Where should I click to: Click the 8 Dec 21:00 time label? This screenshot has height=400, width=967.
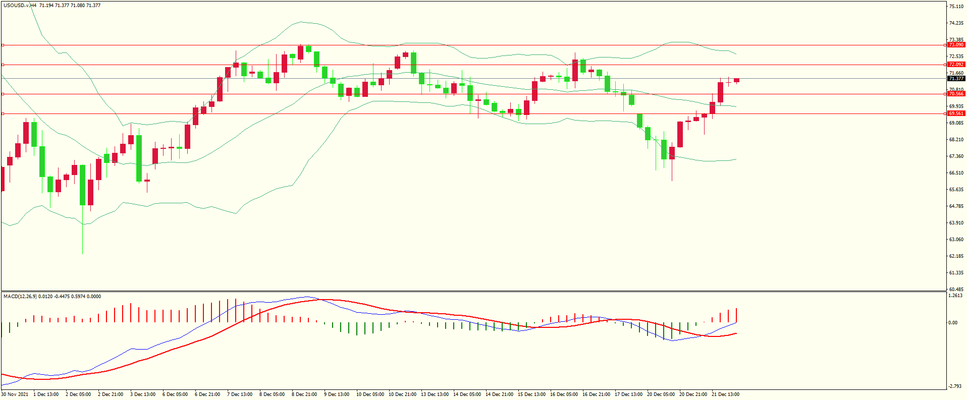[x=304, y=394]
